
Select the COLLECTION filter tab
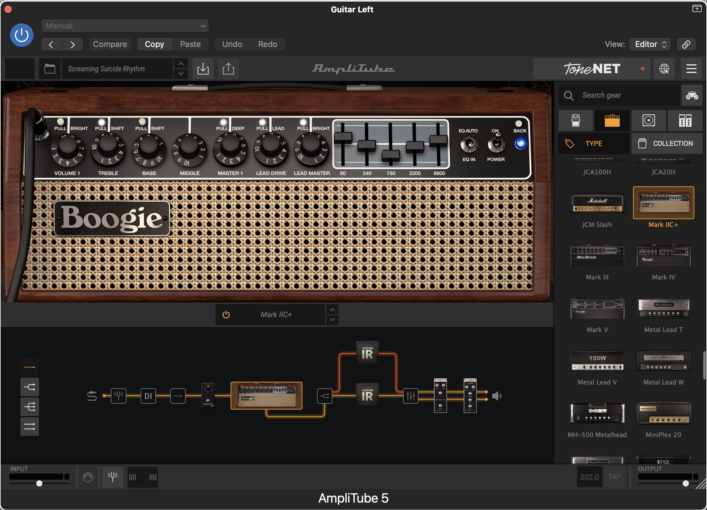pos(667,143)
